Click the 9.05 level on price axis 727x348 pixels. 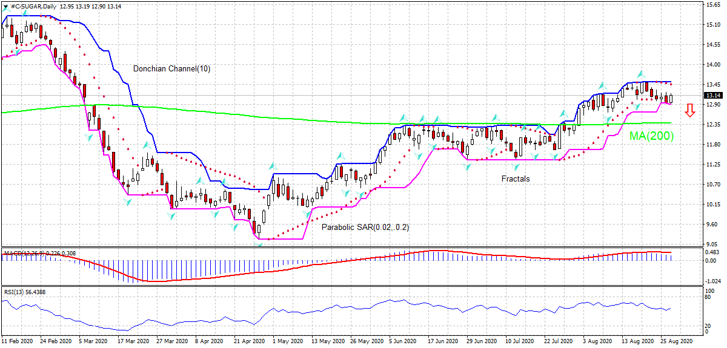coord(712,244)
